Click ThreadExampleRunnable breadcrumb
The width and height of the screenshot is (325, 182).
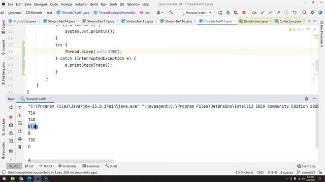(115, 13)
